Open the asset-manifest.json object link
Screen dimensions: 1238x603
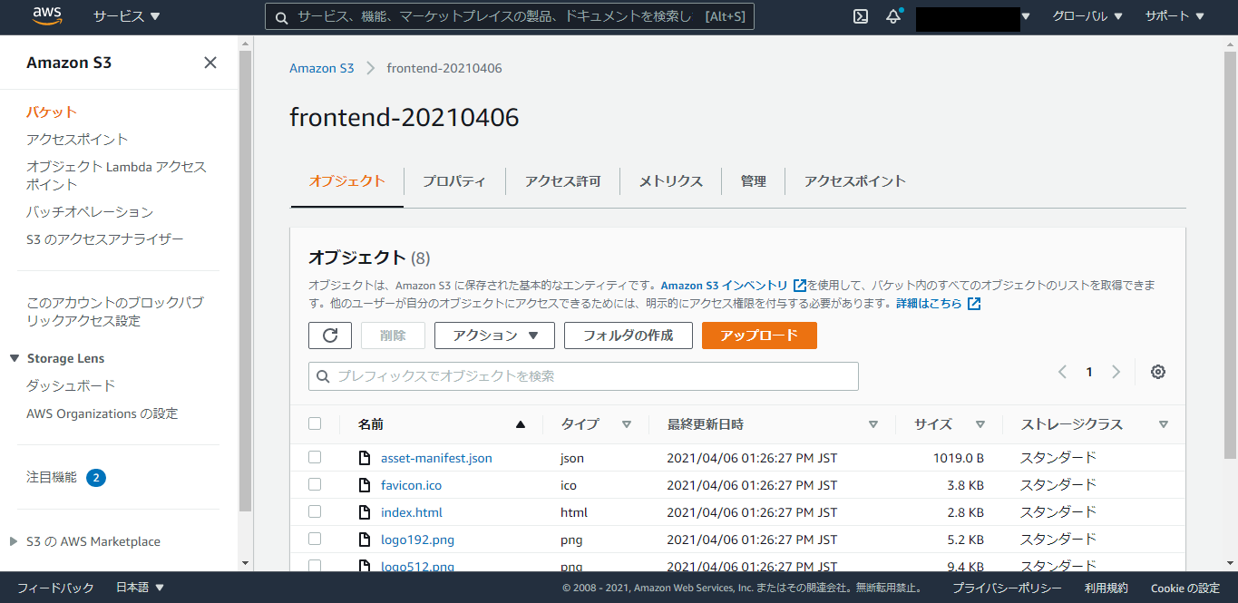(436, 458)
